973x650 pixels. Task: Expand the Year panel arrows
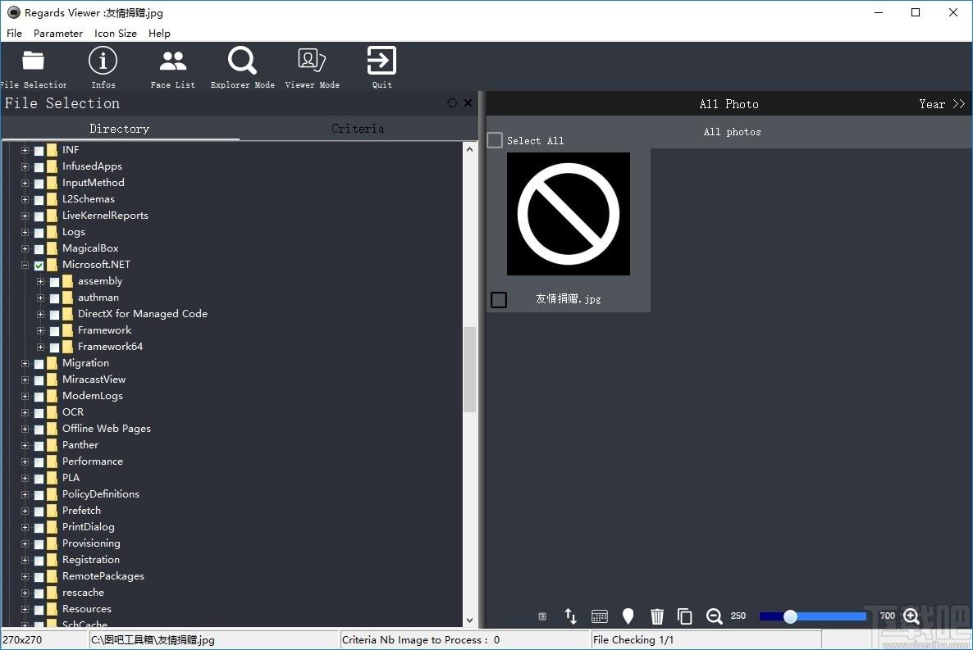click(x=959, y=104)
